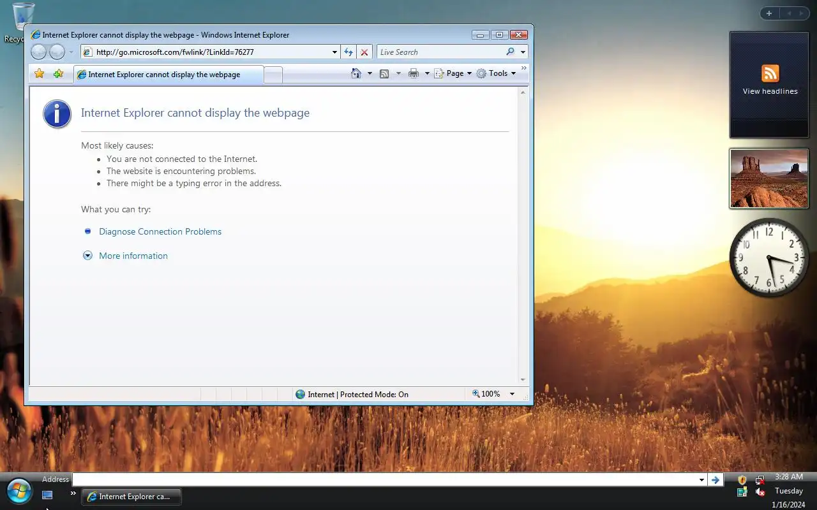Click the More information link text
This screenshot has width=817, height=510.
pos(133,256)
